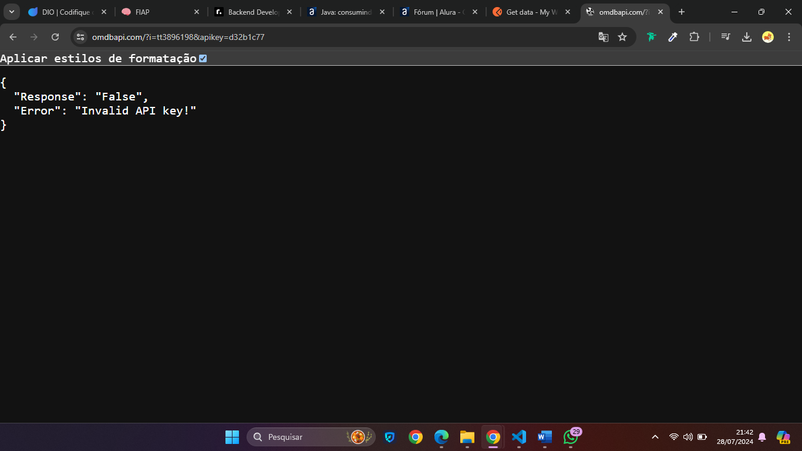
Task: Open Chrome downloads icon
Action: [x=747, y=37]
